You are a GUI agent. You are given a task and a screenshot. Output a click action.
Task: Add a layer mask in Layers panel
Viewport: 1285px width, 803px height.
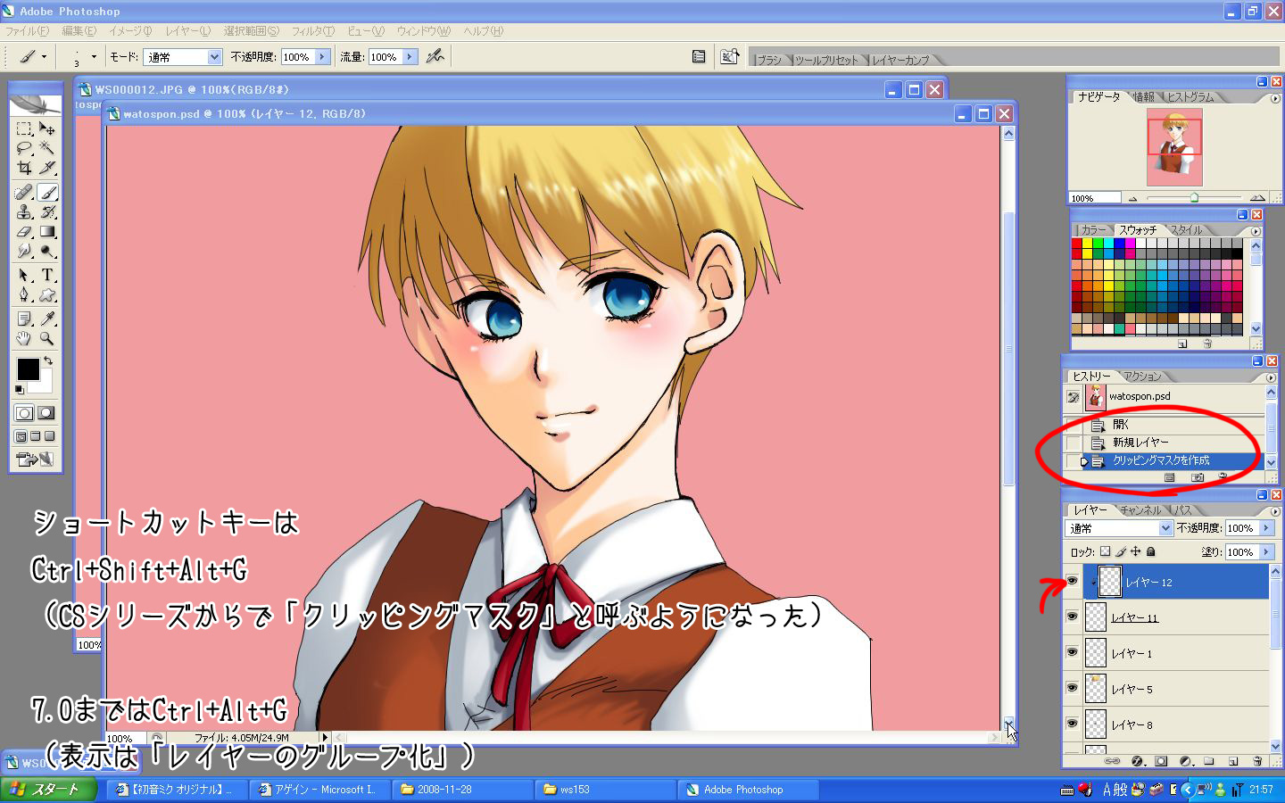click(1161, 761)
